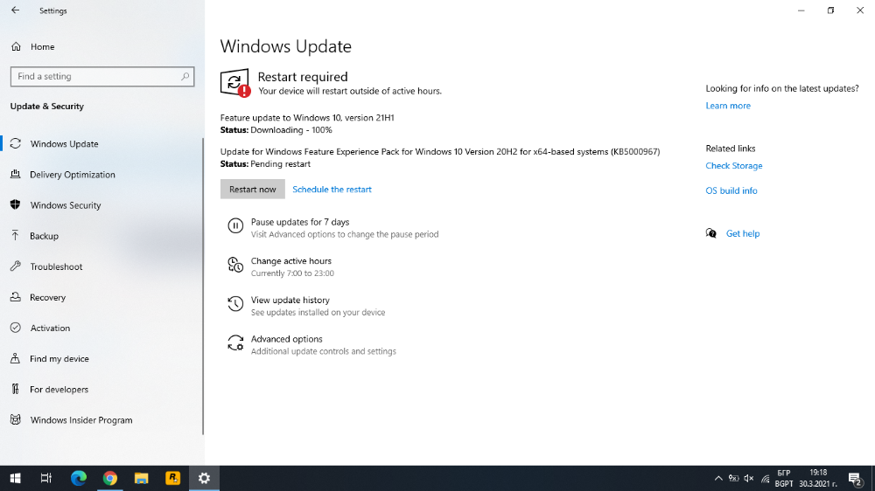
Task: Click the search magnifier icon
Action: (185, 76)
